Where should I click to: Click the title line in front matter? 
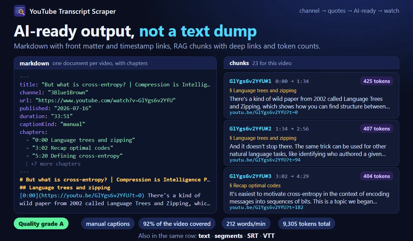tap(115, 85)
